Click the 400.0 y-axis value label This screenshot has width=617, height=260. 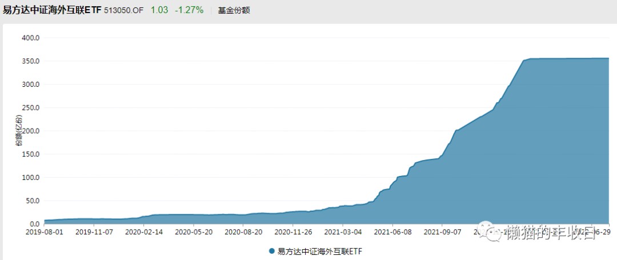click(30, 38)
